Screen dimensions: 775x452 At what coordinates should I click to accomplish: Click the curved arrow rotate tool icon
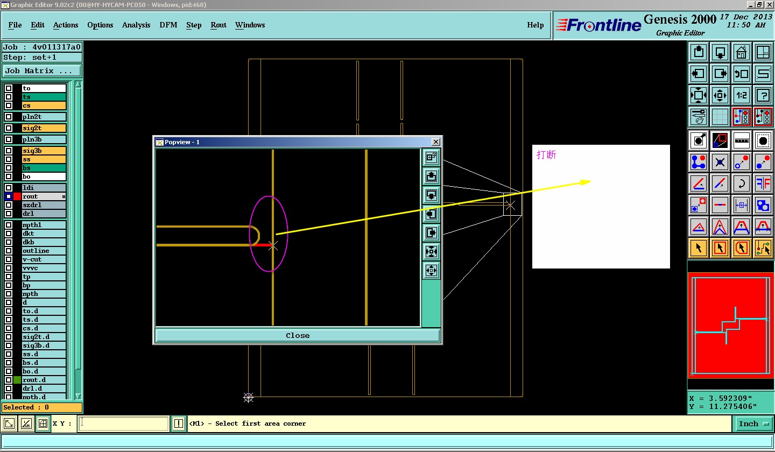pos(742,183)
